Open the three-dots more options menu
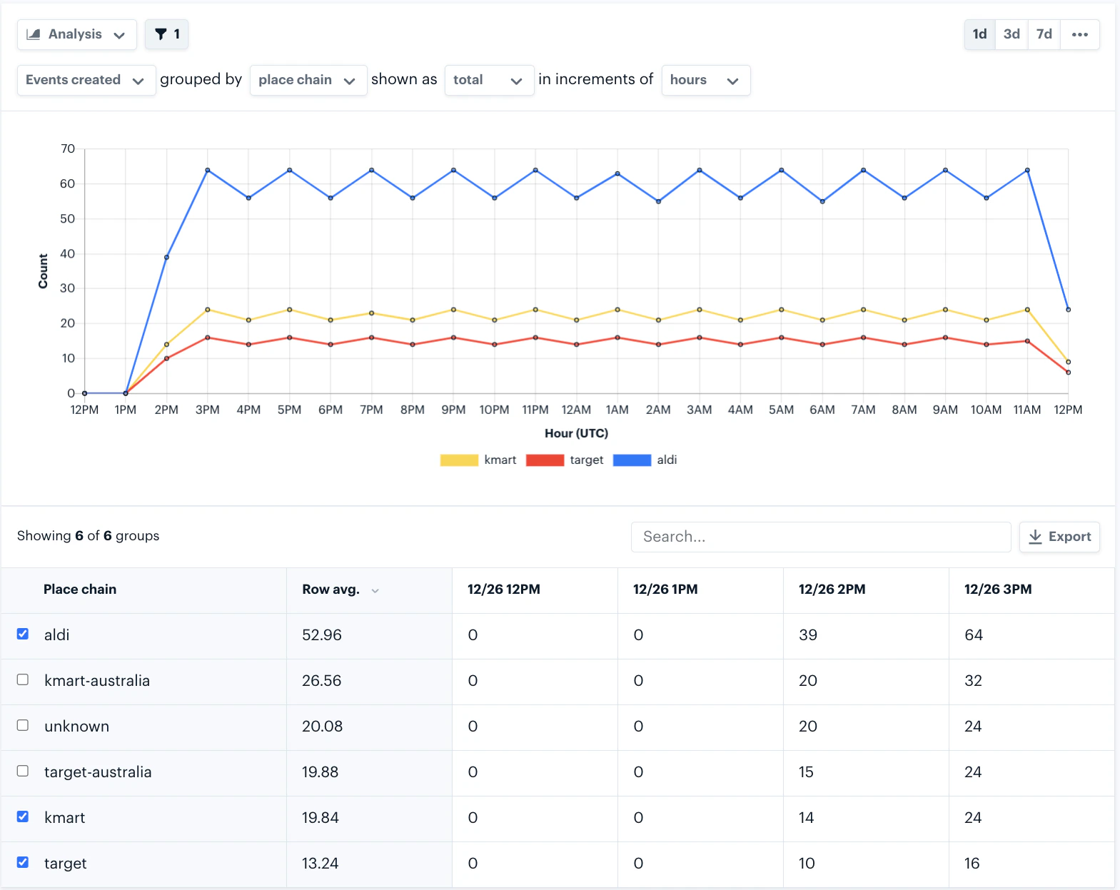Image resolution: width=1120 pixels, height=890 pixels. (x=1079, y=34)
